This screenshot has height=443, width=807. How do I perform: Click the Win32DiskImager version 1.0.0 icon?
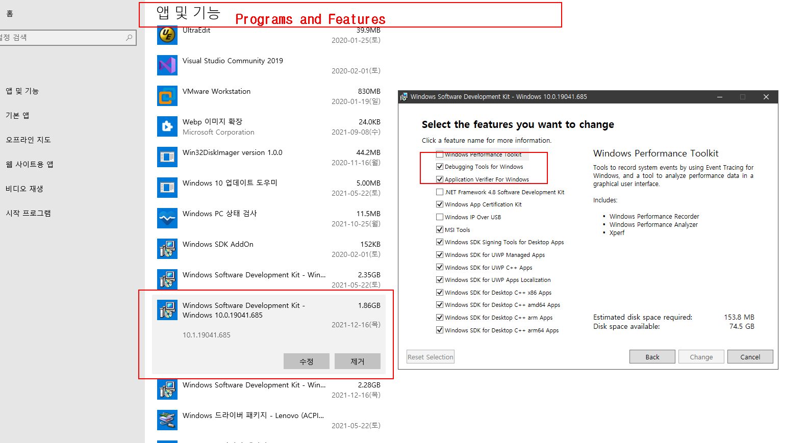(167, 157)
